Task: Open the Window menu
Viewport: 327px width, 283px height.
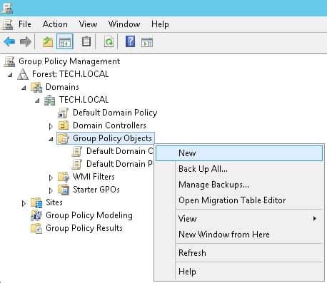Action: click(124, 24)
